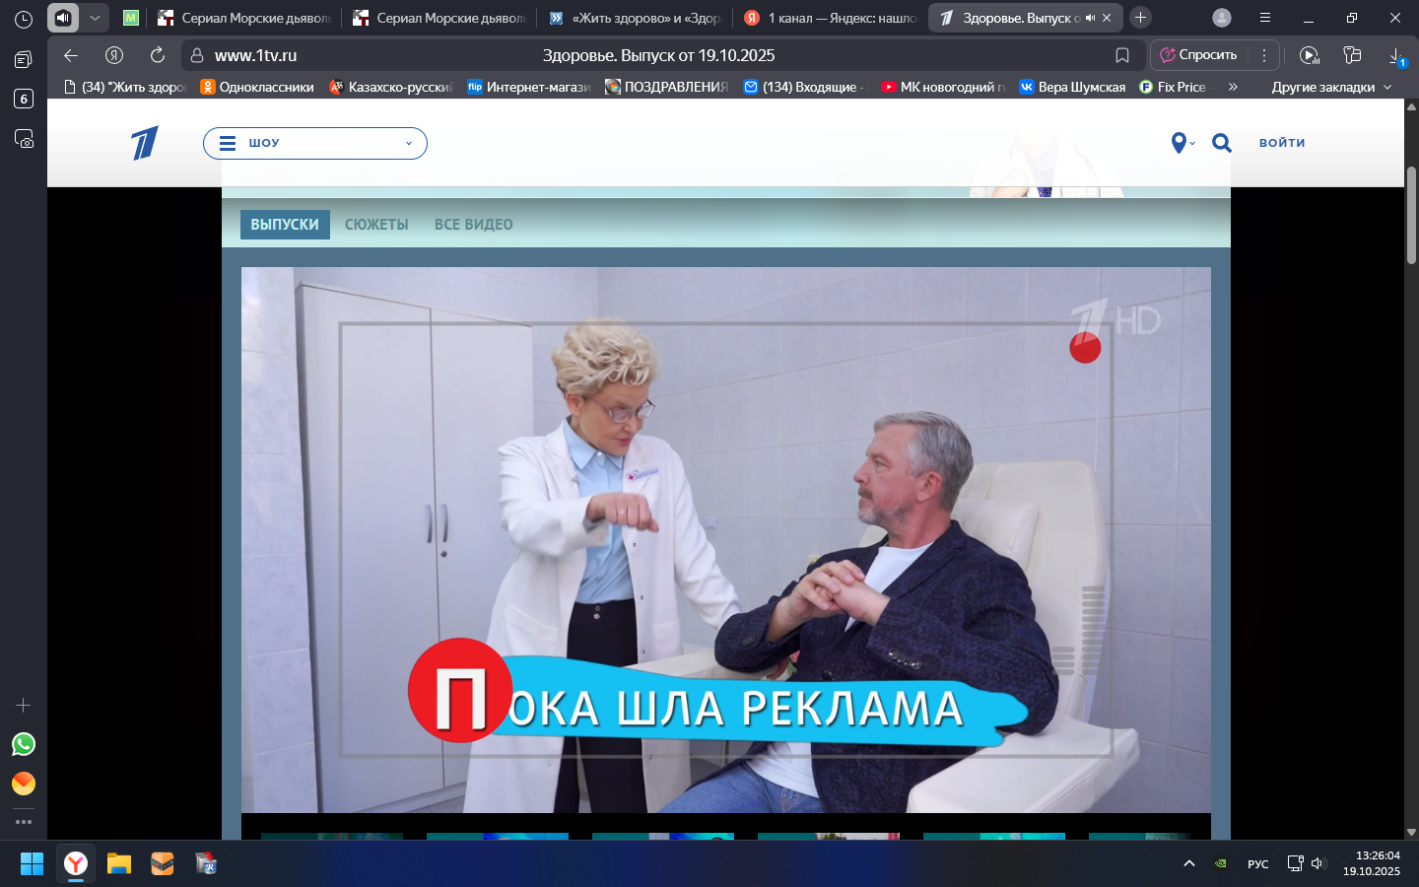Expand Другие закладки bookmarks folder
This screenshot has width=1419, height=887.
tap(1330, 87)
